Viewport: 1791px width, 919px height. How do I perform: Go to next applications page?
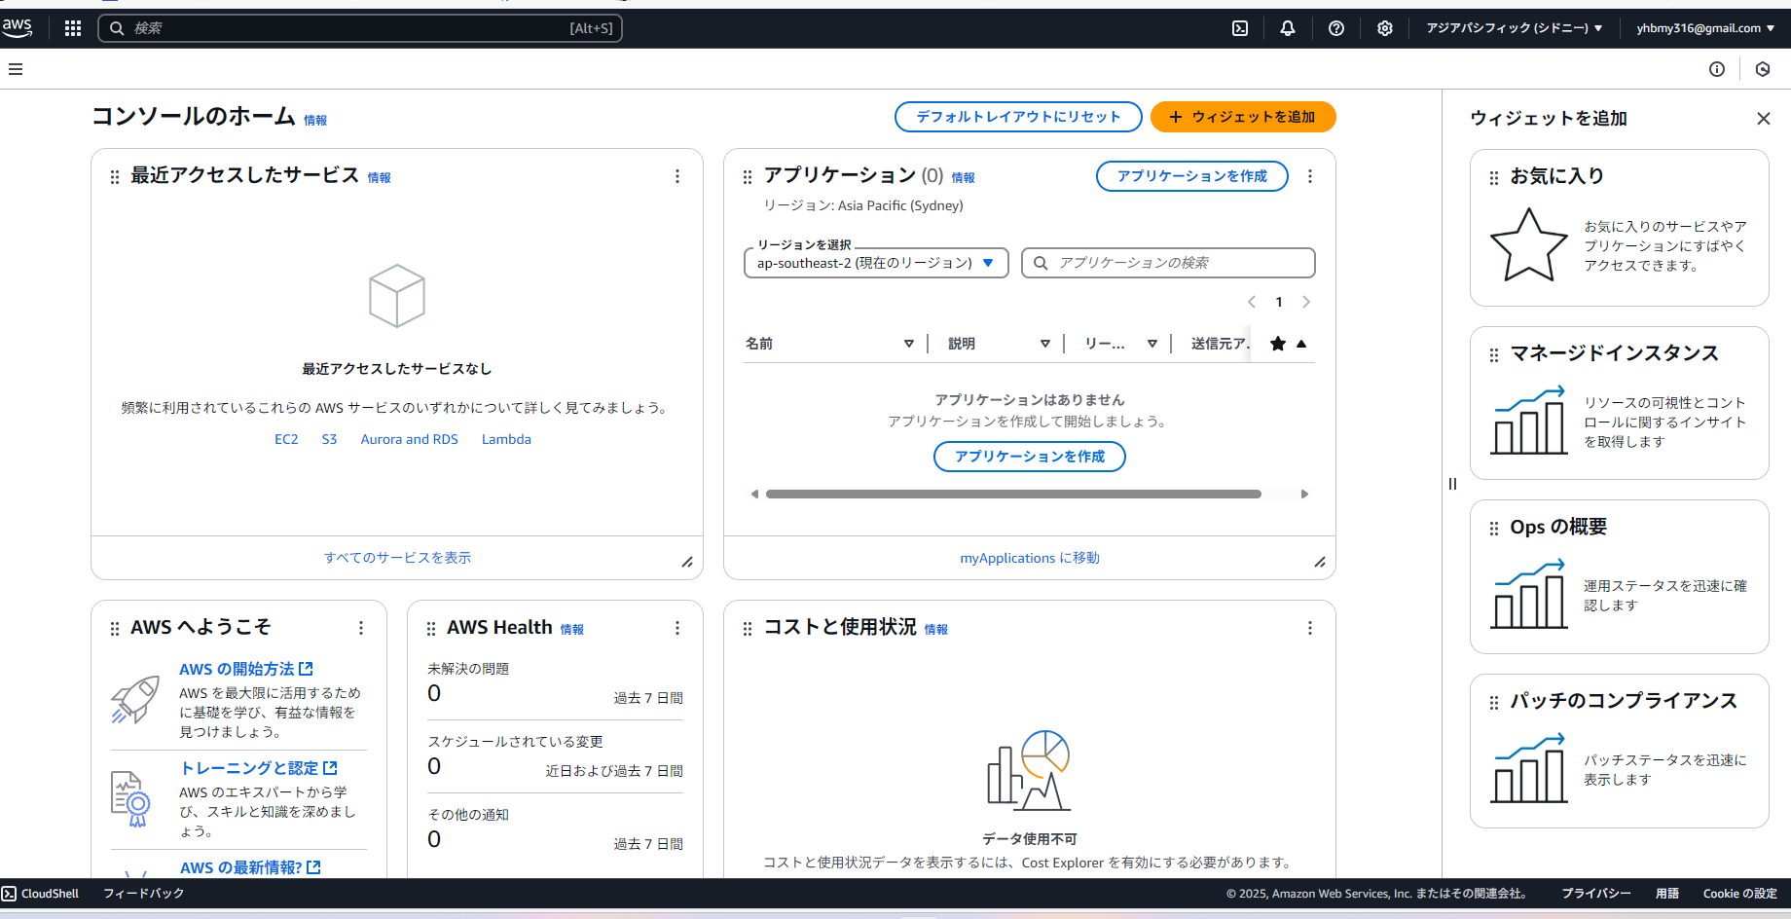pyautogui.click(x=1306, y=302)
